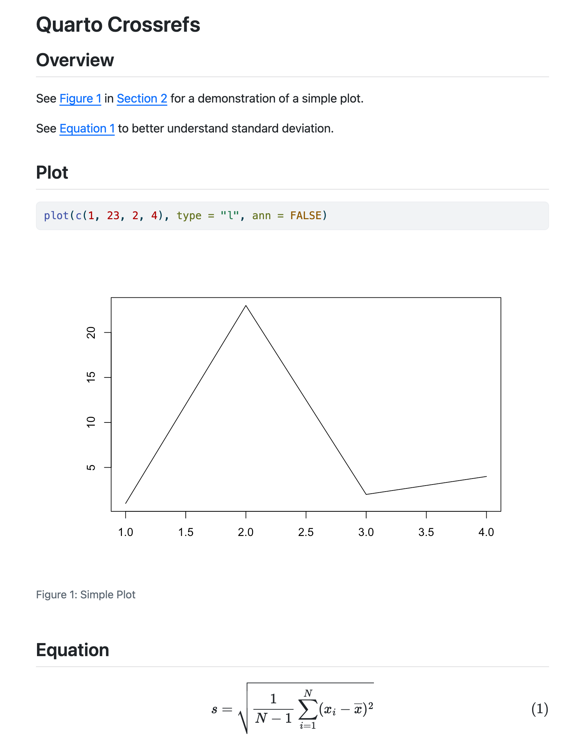Click the peak of the line plot
Image resolution: width=585 pixels, height=740 pixels.
coord(246,306)
